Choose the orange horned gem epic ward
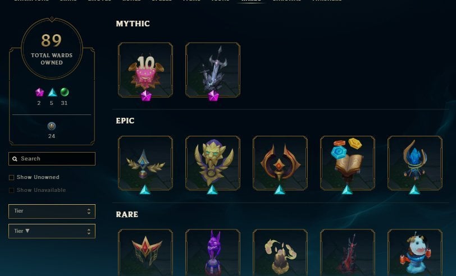 point(280,163)
